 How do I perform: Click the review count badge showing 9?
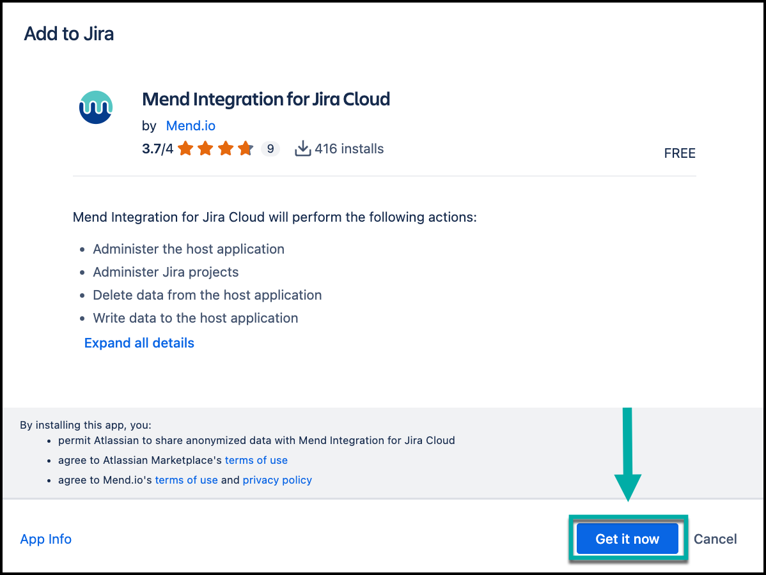(270, 149)
